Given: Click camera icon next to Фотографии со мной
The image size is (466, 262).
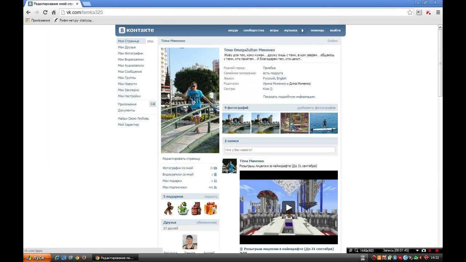Looking at the screenshot, I should tap(215, 168).
